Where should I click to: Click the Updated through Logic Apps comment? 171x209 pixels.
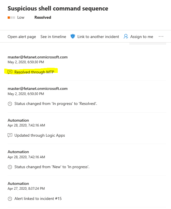[x=40, y=135]
